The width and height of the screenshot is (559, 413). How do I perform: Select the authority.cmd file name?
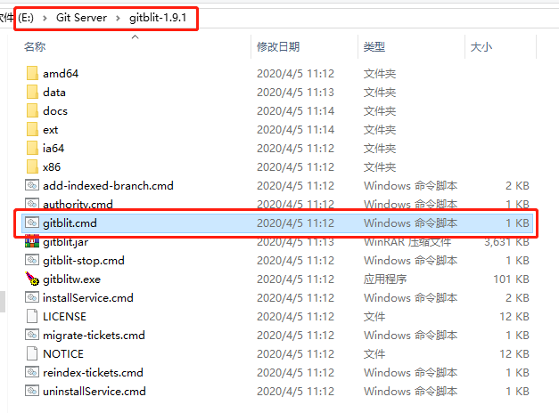78,204
